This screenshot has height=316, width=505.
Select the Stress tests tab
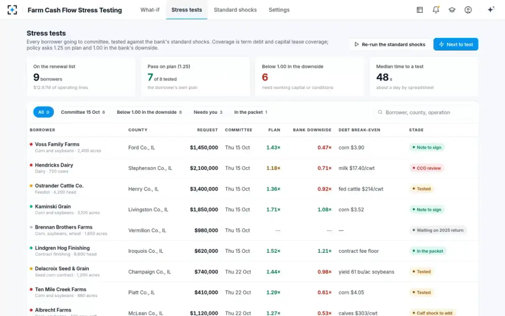[x=187, y=10]
